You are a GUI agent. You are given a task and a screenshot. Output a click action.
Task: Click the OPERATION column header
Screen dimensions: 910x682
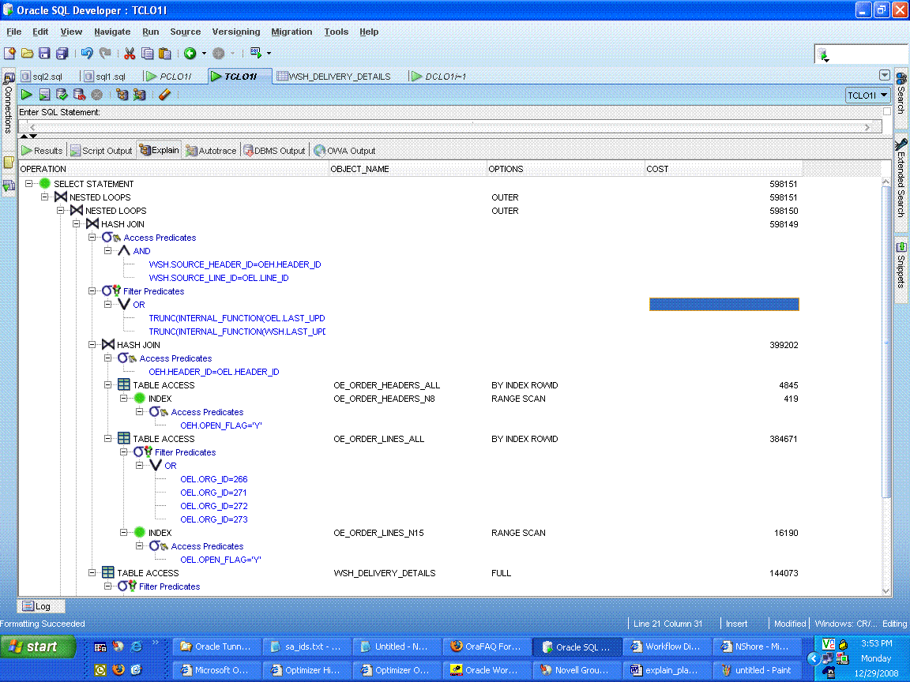pyautogui.click(x=174, y=169)
